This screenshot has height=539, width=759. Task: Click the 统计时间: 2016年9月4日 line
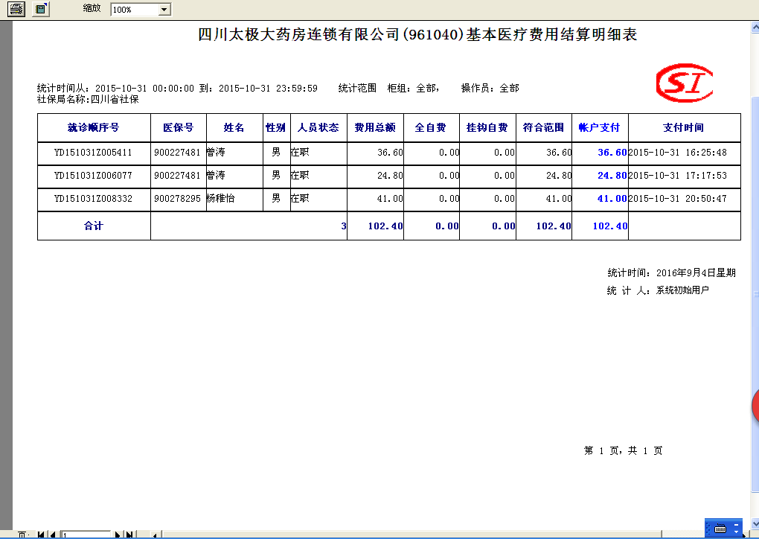coord(672,272)
